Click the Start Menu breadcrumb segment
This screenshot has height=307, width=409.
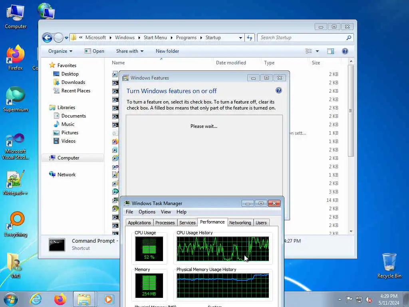[155, 38]
